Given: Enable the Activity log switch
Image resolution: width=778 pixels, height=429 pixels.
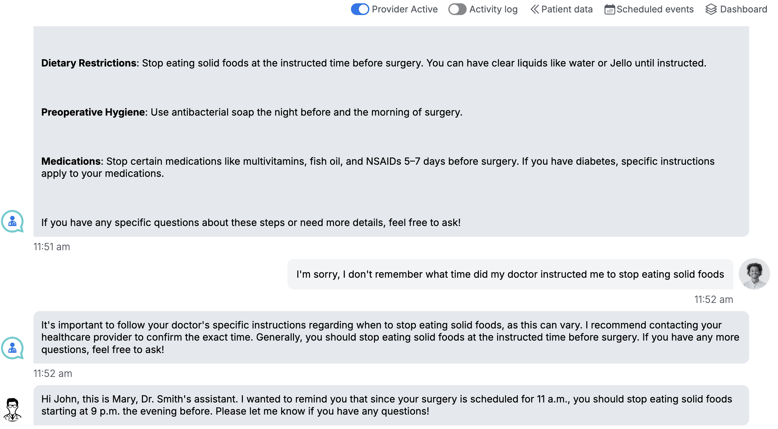Looking at the screenshot, I should pos(457,9).
